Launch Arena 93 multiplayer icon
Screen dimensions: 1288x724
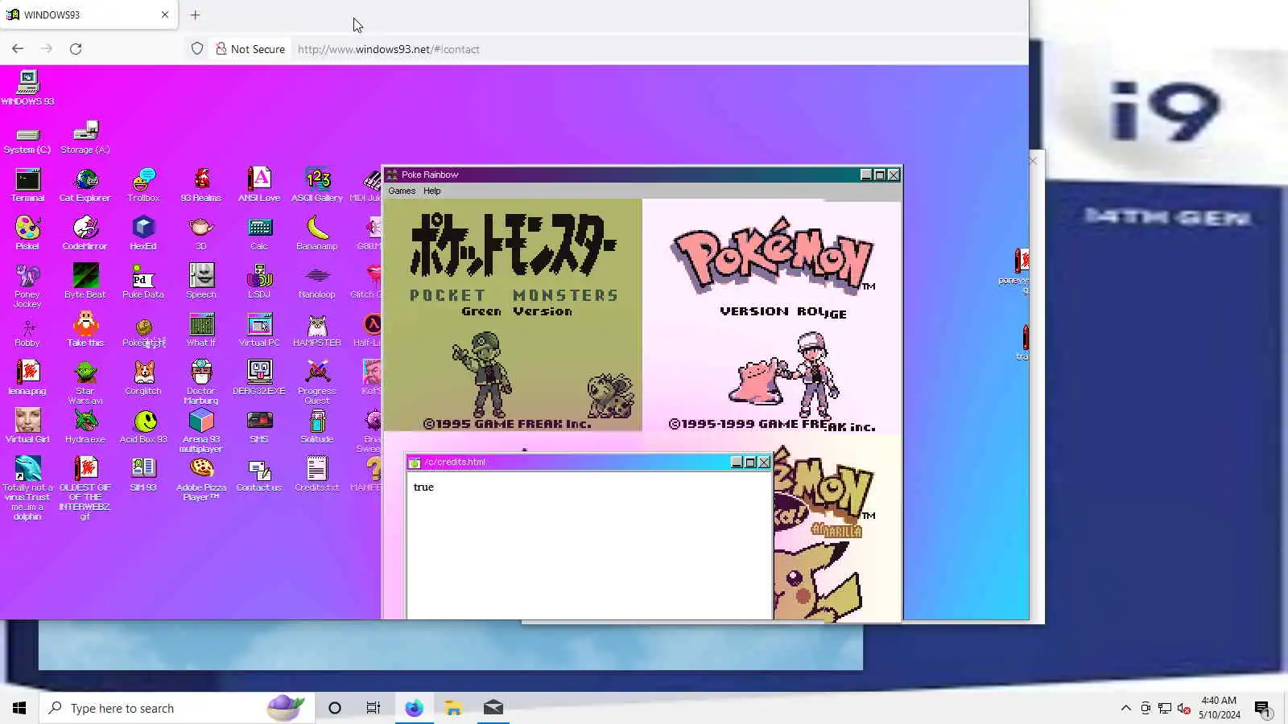(x=201, y=430)
